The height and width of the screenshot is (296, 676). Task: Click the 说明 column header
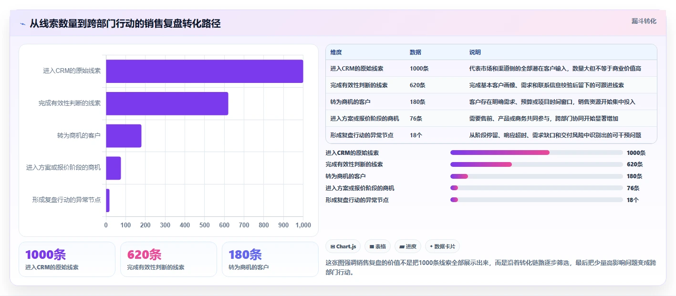click(x=475, y=52)
